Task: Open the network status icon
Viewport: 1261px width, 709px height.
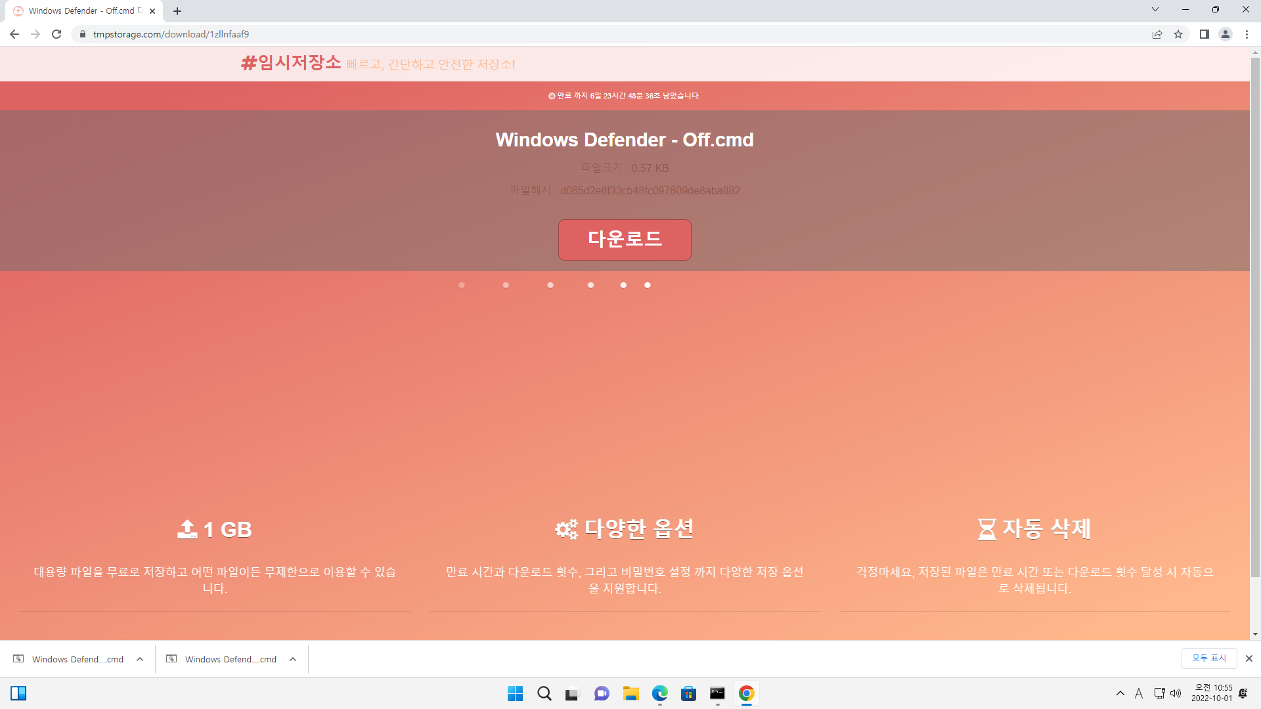Action: click(1159, 693)
